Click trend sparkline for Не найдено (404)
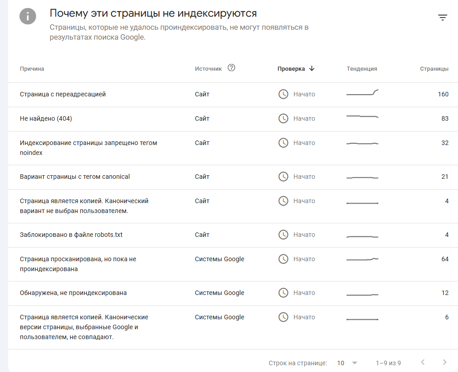This screenshot has height=372, width=458. pyautogui.click(x=362, y=116)
